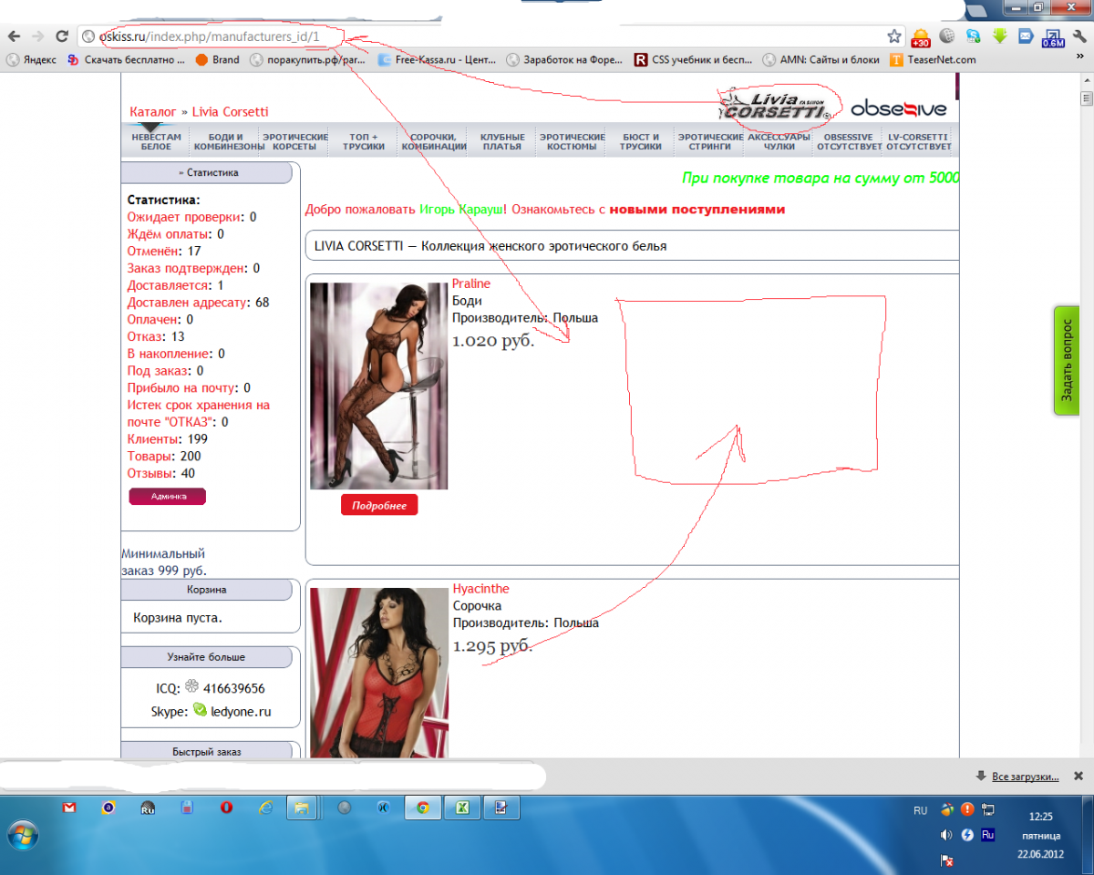Open Невестам белое category tab
This screenshot has width=1094, height=875.
pos(156,141)
